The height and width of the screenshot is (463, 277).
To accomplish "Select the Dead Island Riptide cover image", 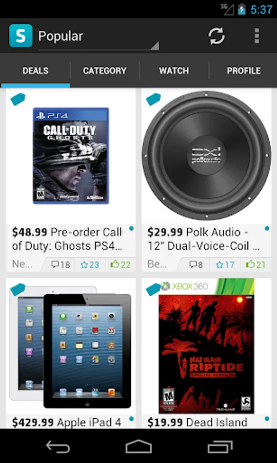I will tap(206, 346).
